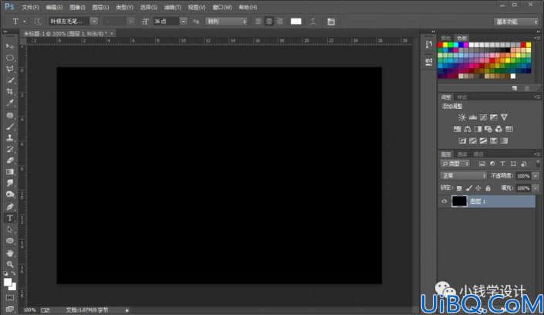Open the layer fill slider arrow
544x315 pixels.
coord(536,188)
